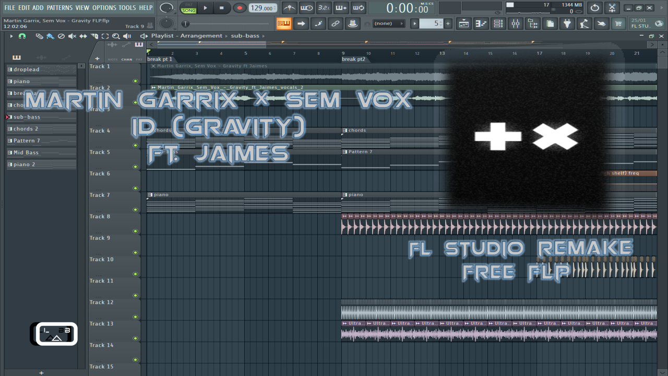Image resolution: width=668 pixels, height=376 pixels.
Task: Click the main pitch knob below volume
Action: point(166,23)
